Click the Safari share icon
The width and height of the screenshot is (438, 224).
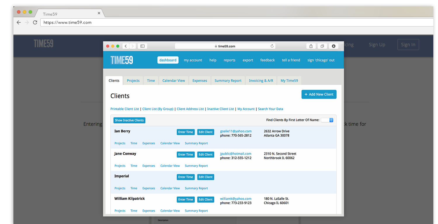point(311,46)
